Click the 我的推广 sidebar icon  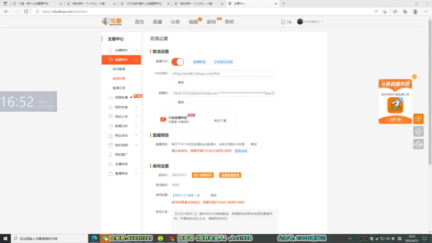[x=111, y=154]
